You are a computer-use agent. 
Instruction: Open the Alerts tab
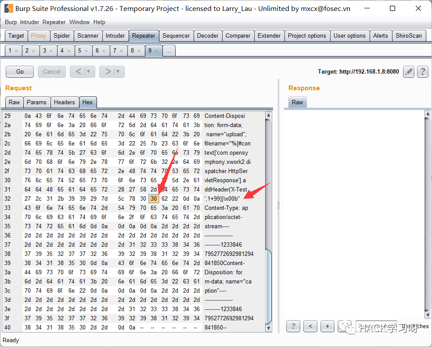point(381,36)
